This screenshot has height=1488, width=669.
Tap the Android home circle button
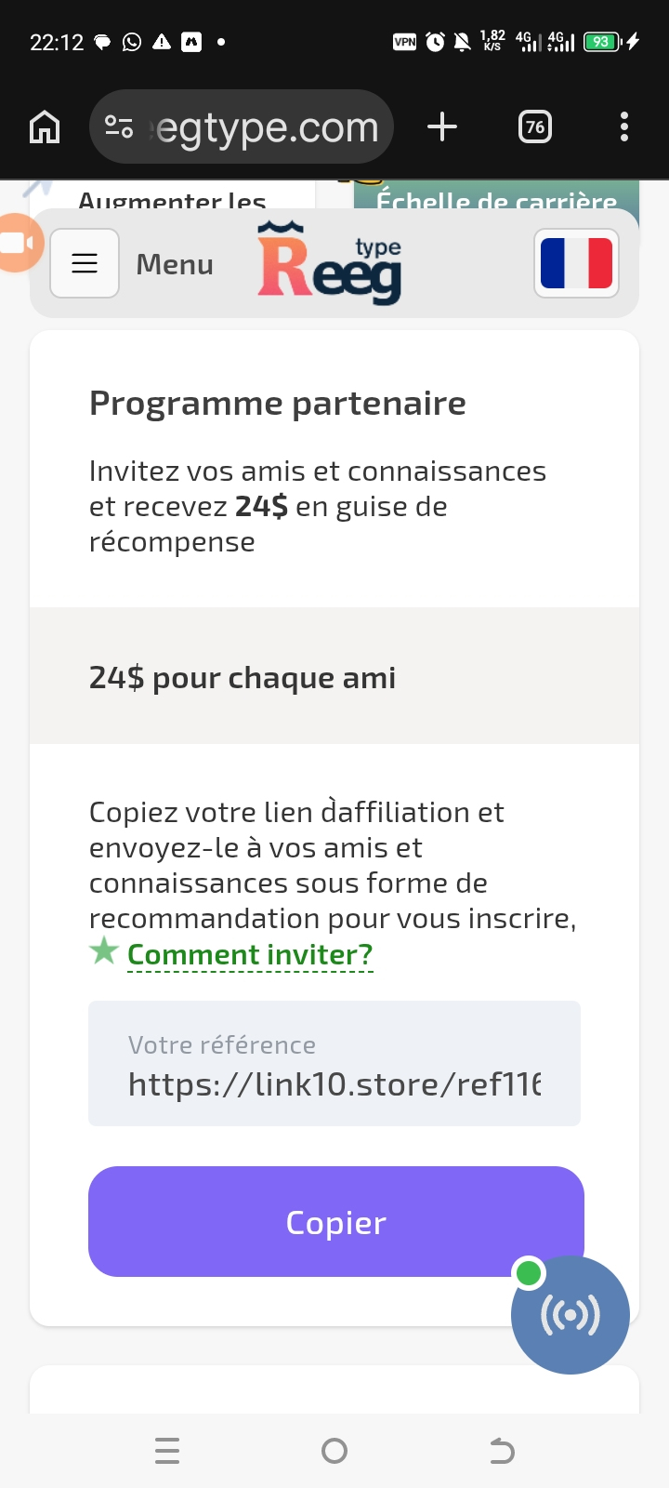pyautogui.click(x=334, y=1451)
